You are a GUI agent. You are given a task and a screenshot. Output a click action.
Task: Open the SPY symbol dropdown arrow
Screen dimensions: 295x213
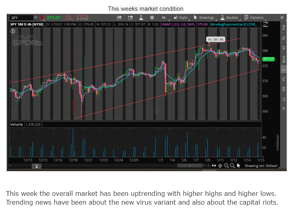pos(36,18)
